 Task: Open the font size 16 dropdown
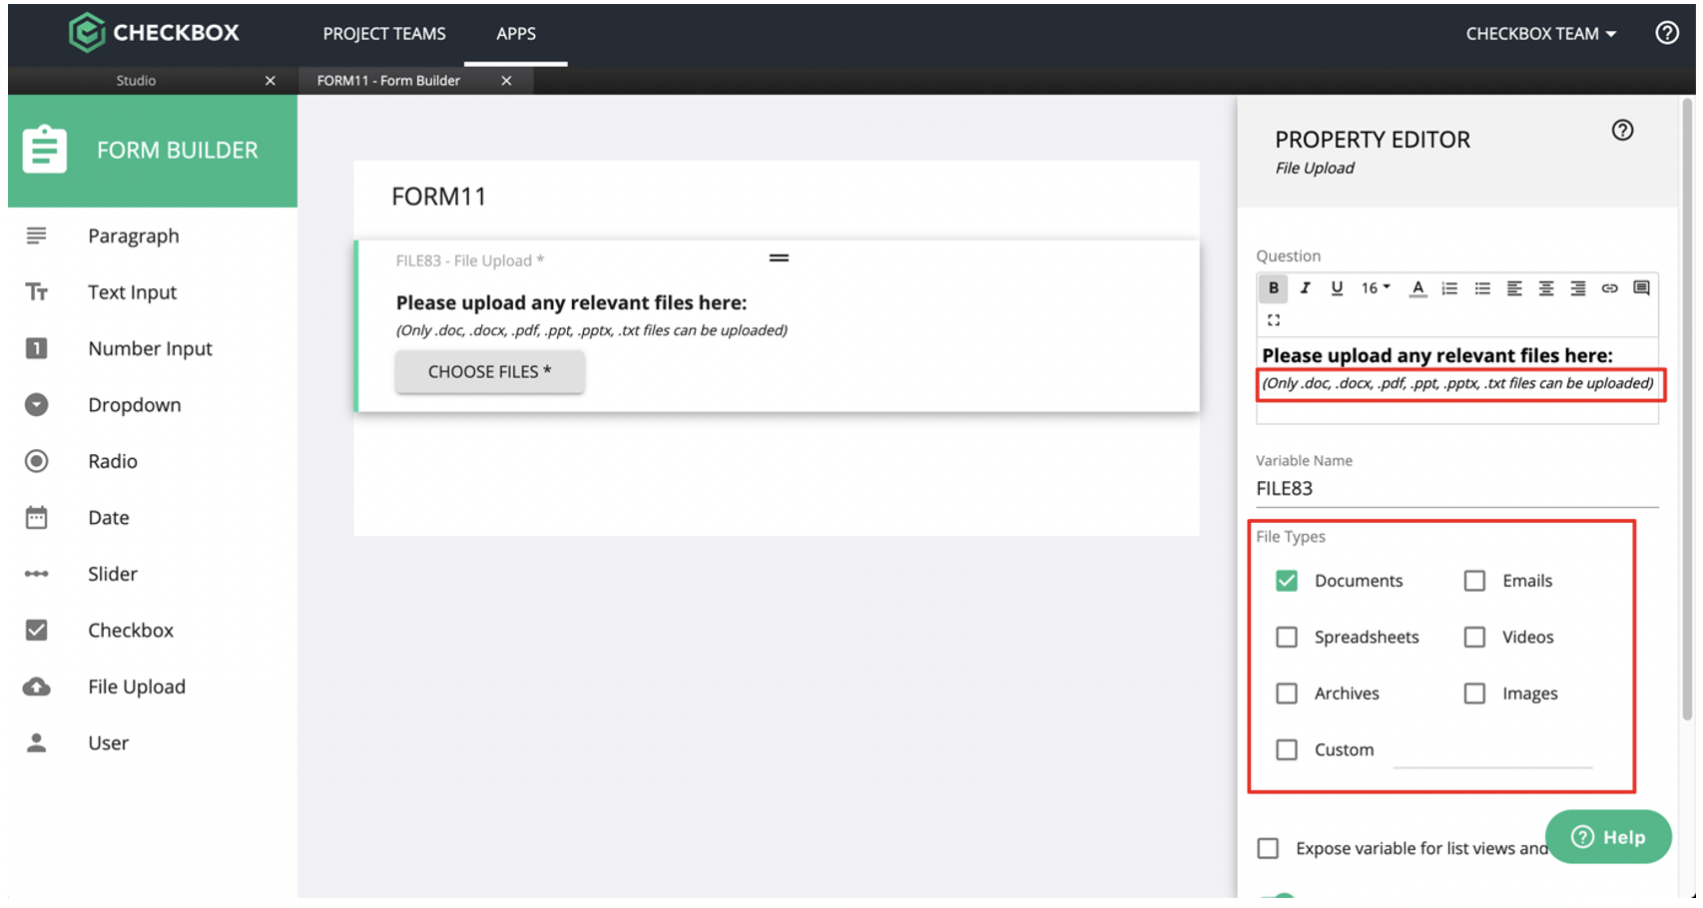[x=1376, y=287]
